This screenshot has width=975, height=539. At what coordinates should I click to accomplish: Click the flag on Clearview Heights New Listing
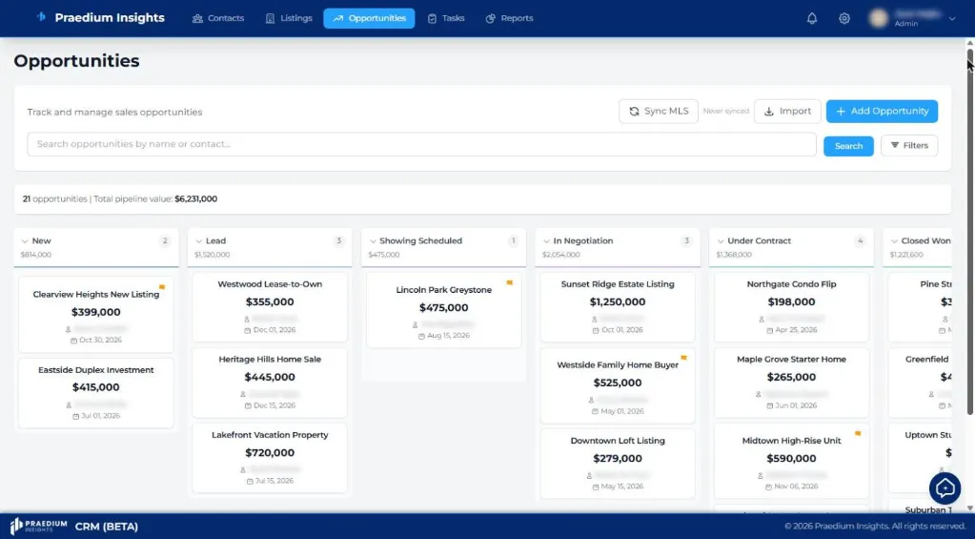[x=162, y=287]
